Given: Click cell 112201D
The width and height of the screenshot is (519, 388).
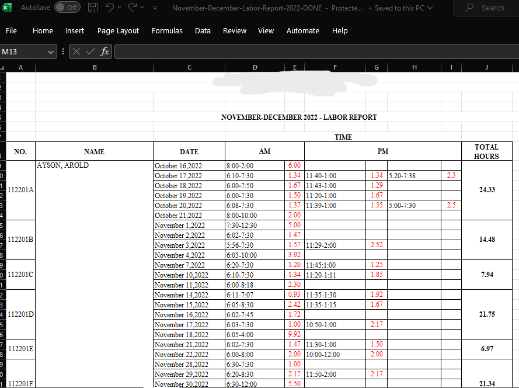Looking at the screenshot, I should (20, 314).
